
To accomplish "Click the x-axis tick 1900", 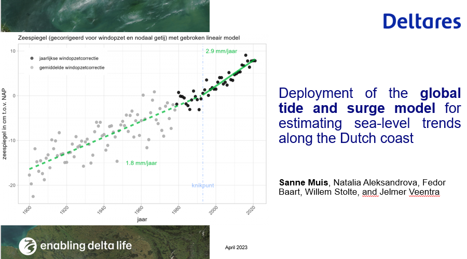I will pos(27,210).
